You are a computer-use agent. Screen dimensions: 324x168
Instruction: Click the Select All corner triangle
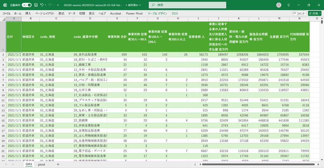point(3,18)
